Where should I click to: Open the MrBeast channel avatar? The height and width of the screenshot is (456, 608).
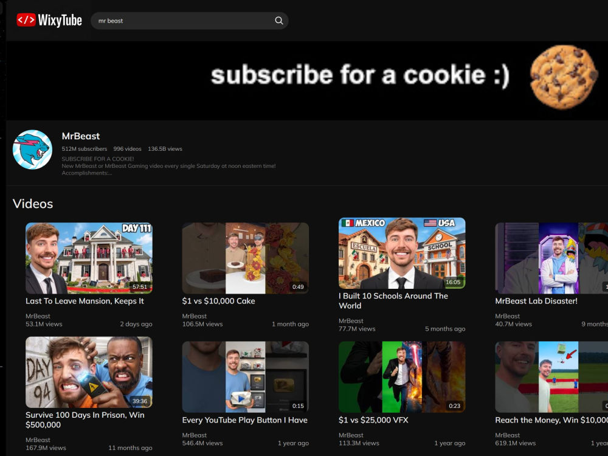pyautogui.click(x=33, y=150)
